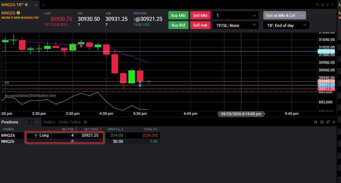Screen dimensions: 341x183
Task: Click the gray link dot on MNQZ6 tab
Action: coord(26,5)
